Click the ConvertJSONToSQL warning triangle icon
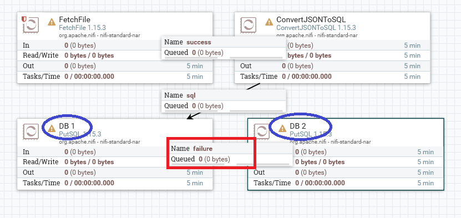The image size is (461, 218). click(269, 22)
